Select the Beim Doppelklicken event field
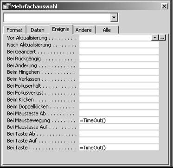This screenshot has height=168, width=173. (119, 106)
